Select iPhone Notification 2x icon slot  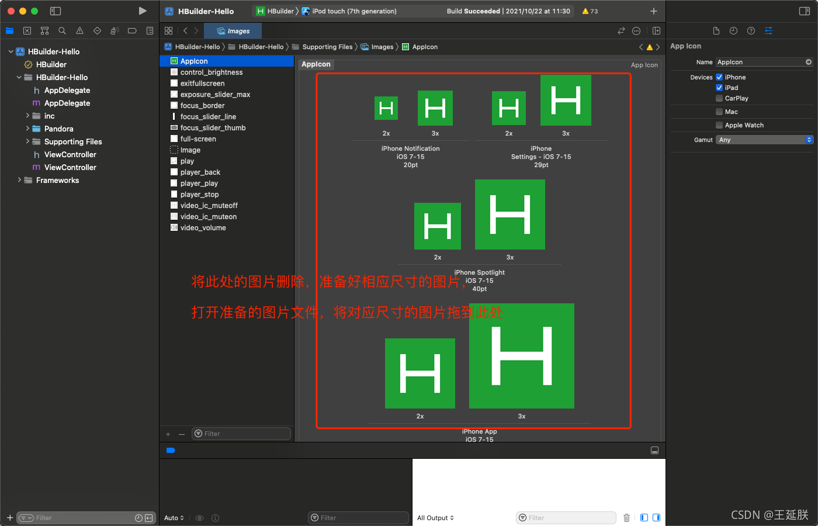point(386,108)
